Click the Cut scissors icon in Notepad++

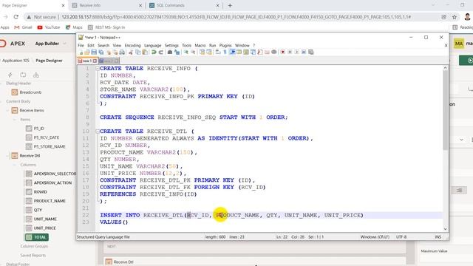click(x=131, y=52)
